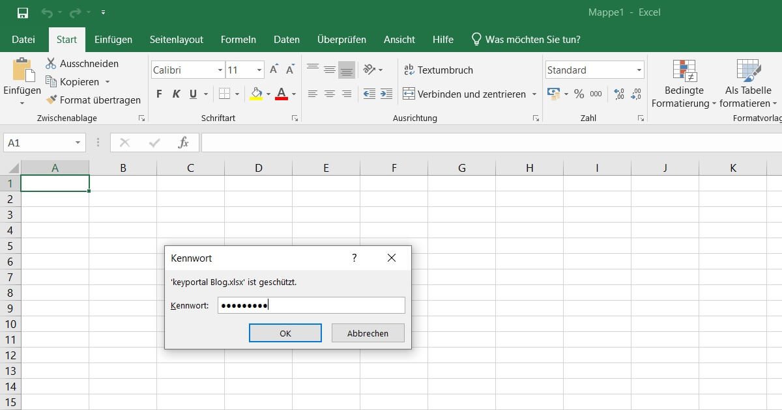Switch to the Seitenlayout tab

(177, 40)
